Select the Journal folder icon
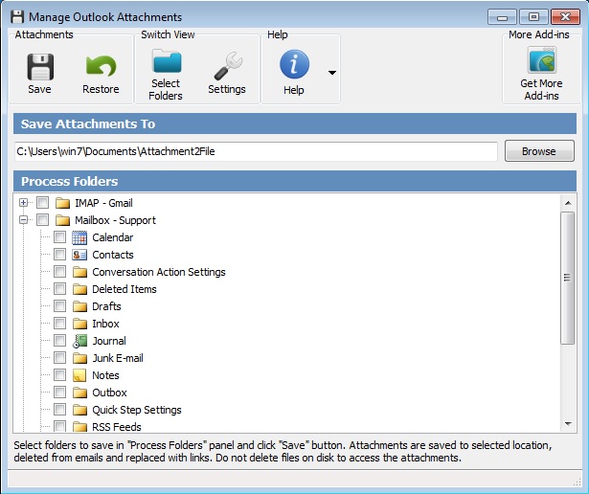This screenshot has width=589, height=494. tap(80, 341)
